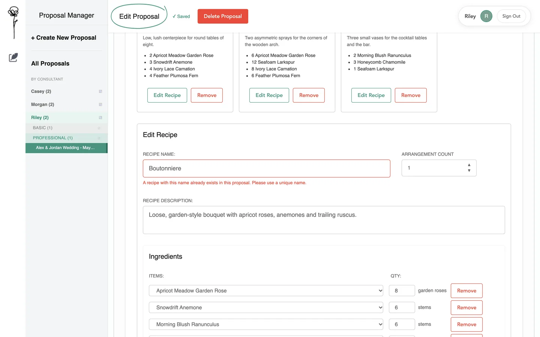Open the proposal editor feather icon

point(13,58)
